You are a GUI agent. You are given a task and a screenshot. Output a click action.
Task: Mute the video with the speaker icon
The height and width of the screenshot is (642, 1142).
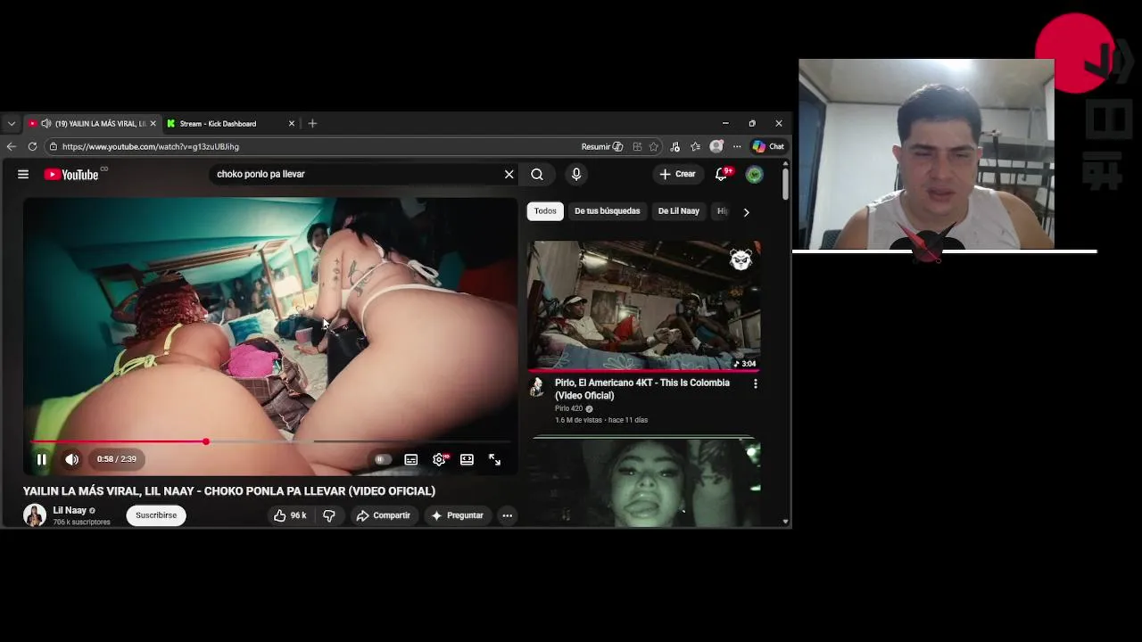pos(71,459)
